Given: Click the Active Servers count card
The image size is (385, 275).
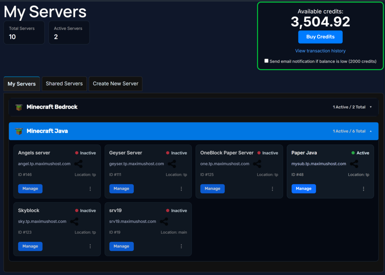Looking at the screenshot, I should click(69, 32).
